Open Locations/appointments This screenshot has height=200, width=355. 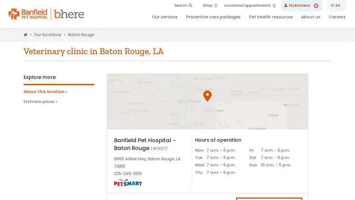point(250,5)
